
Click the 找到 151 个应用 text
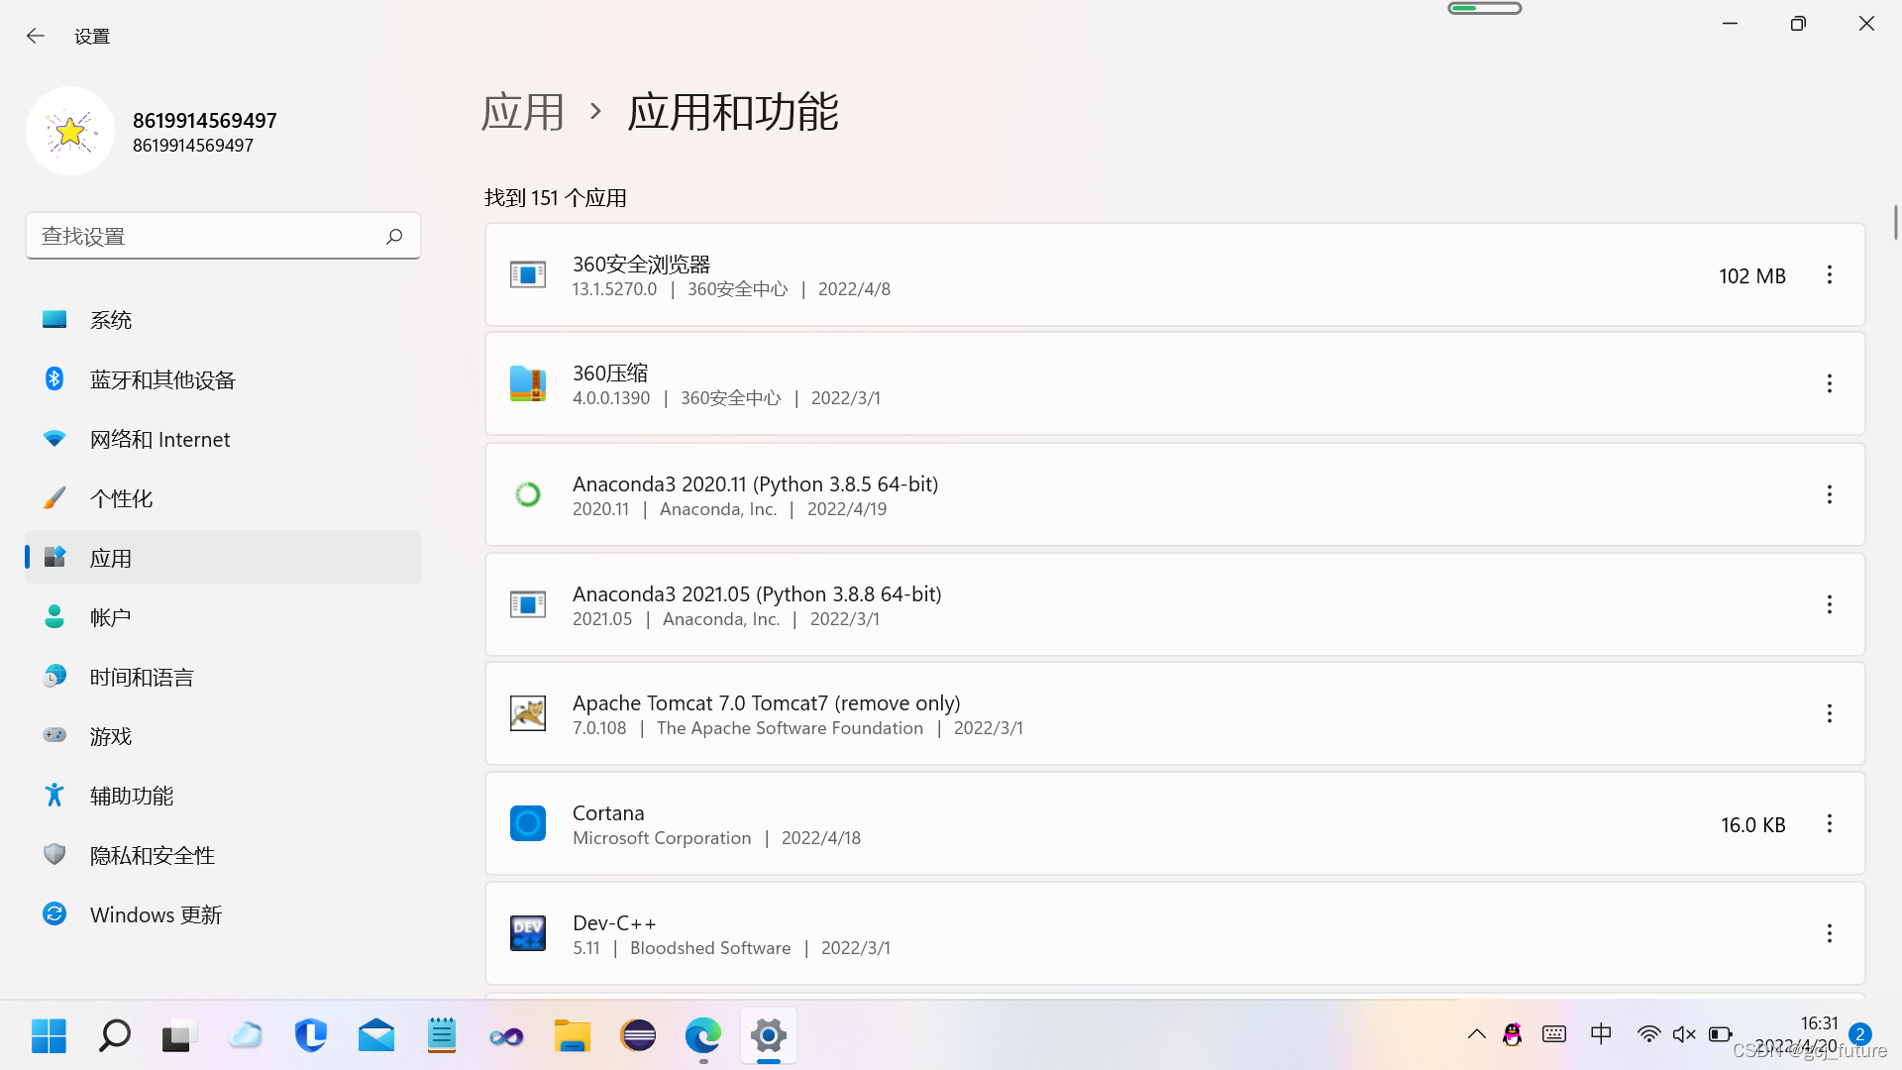[x=555, y=198]
